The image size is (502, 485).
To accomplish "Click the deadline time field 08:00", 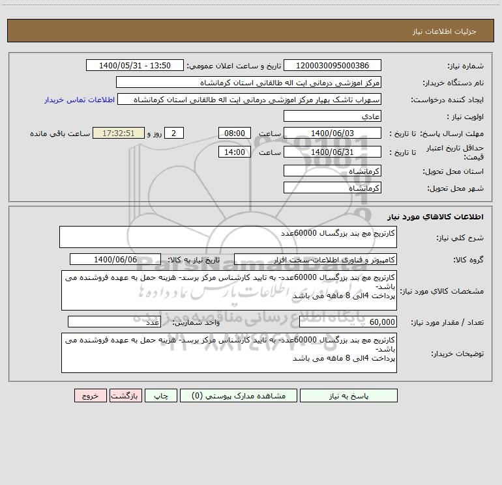I will (x=234, y=133).
